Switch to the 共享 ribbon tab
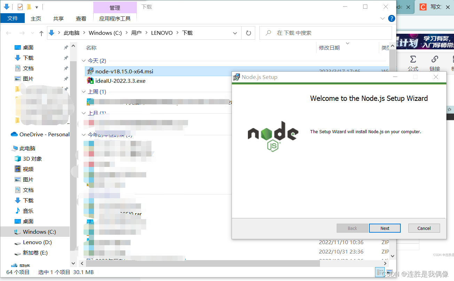The width and height of the screenshot is (454, 281). point(58,18)
